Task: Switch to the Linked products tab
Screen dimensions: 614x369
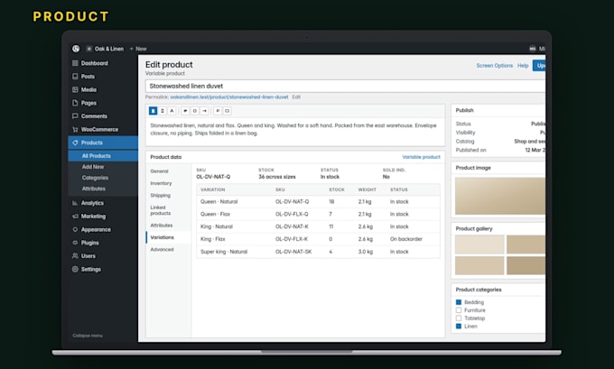Action: pos(161,210)
